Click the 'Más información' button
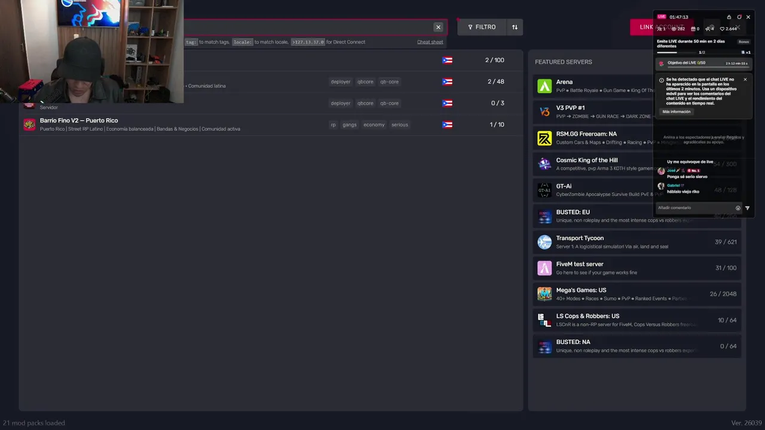Image resolution: width=765 pixels, height=430 pixels. tap(676, 112)
